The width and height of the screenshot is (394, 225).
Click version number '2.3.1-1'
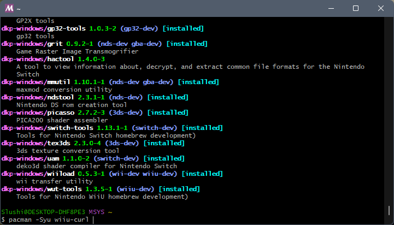[x=91, y=97]
